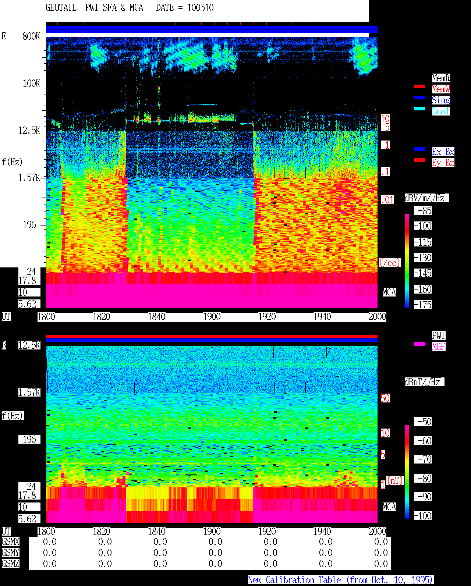Click the GSMZ row label
471x586 pixels.
tap(11, 564)
